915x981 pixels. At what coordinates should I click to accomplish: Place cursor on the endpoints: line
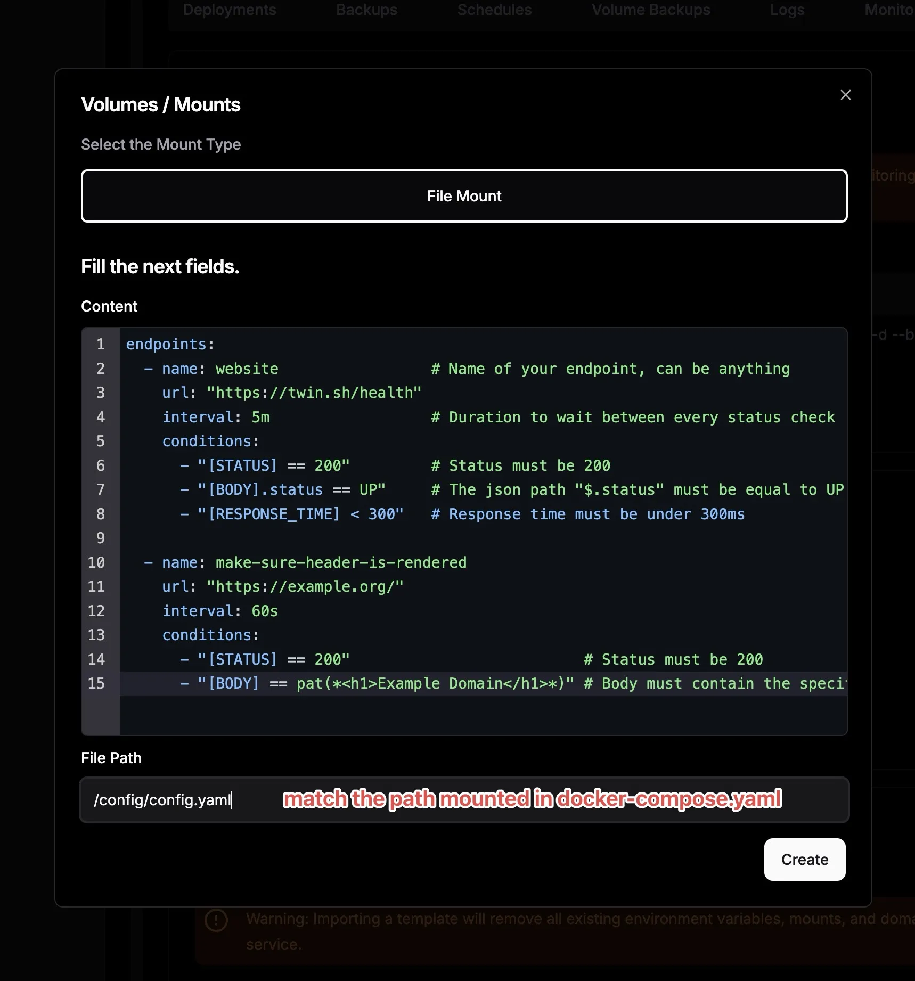tap(170, 345)
